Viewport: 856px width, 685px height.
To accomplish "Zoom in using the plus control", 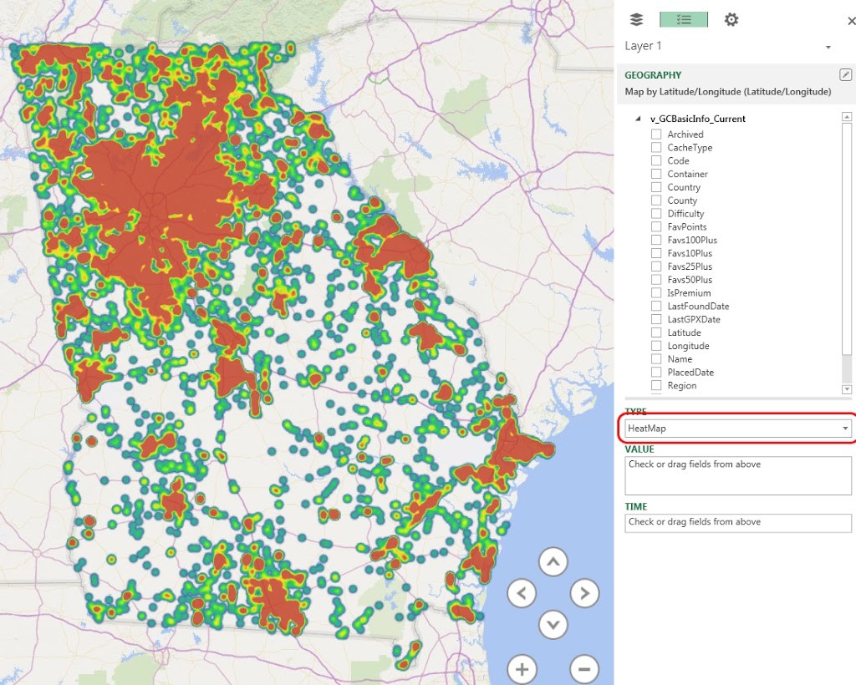I will click(522, 669).
